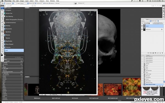Select the Pen tool
165x103 pixels.
[2, 38]
